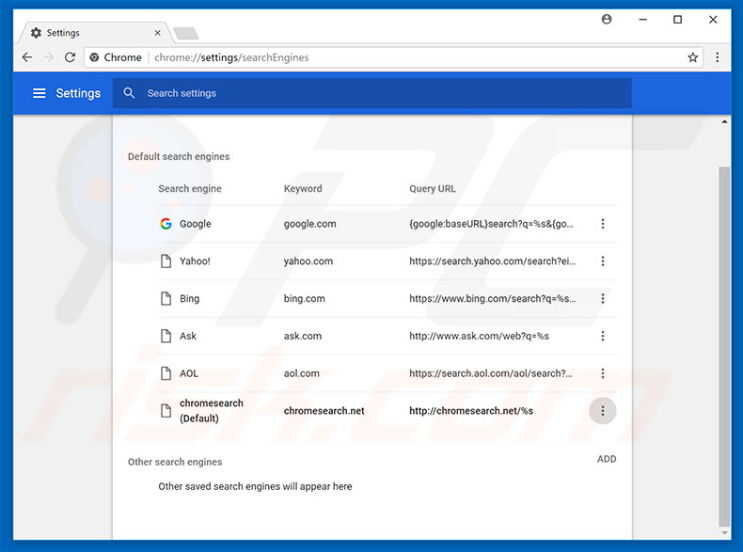Screen dimensions: 743x552
Task: Open more actions for chromesearch entry
Action: [x=603, y=411]
